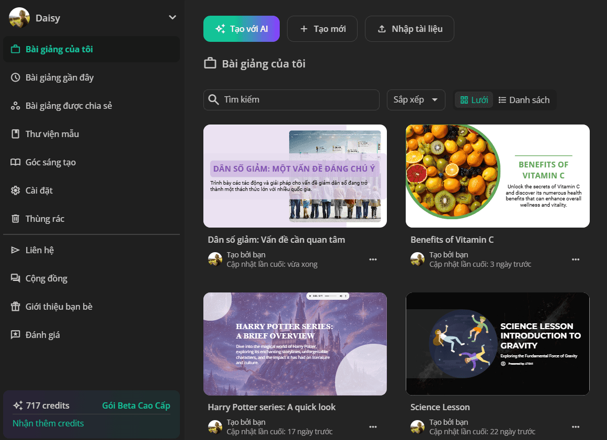Switch to Lưới grid view
607x440 pixels.
click(474, 100)
